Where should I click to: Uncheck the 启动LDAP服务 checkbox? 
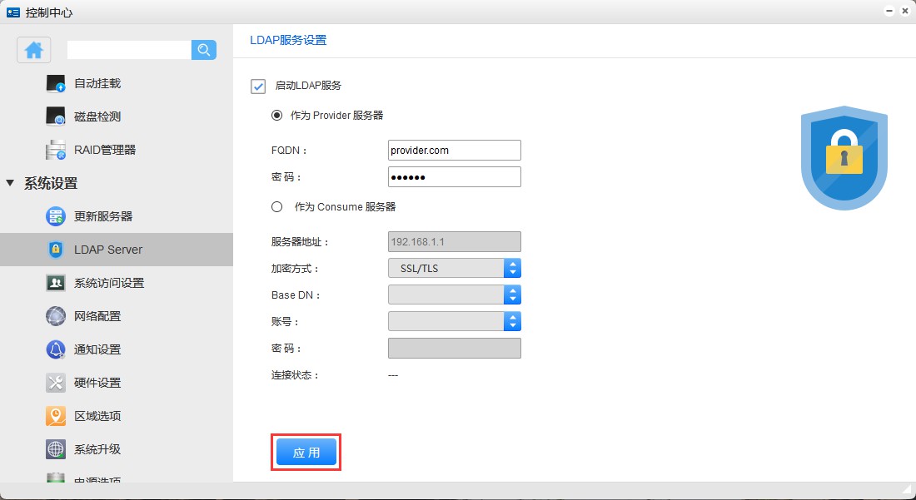click(x=258, y=86)
